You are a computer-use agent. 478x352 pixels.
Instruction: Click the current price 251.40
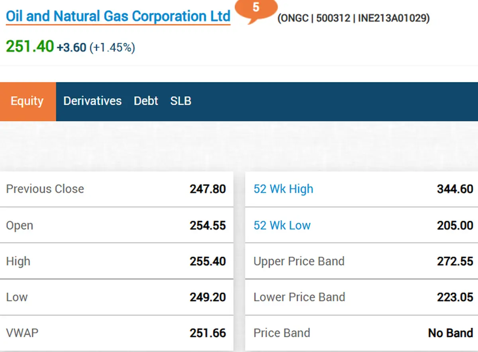pos(29,47)
